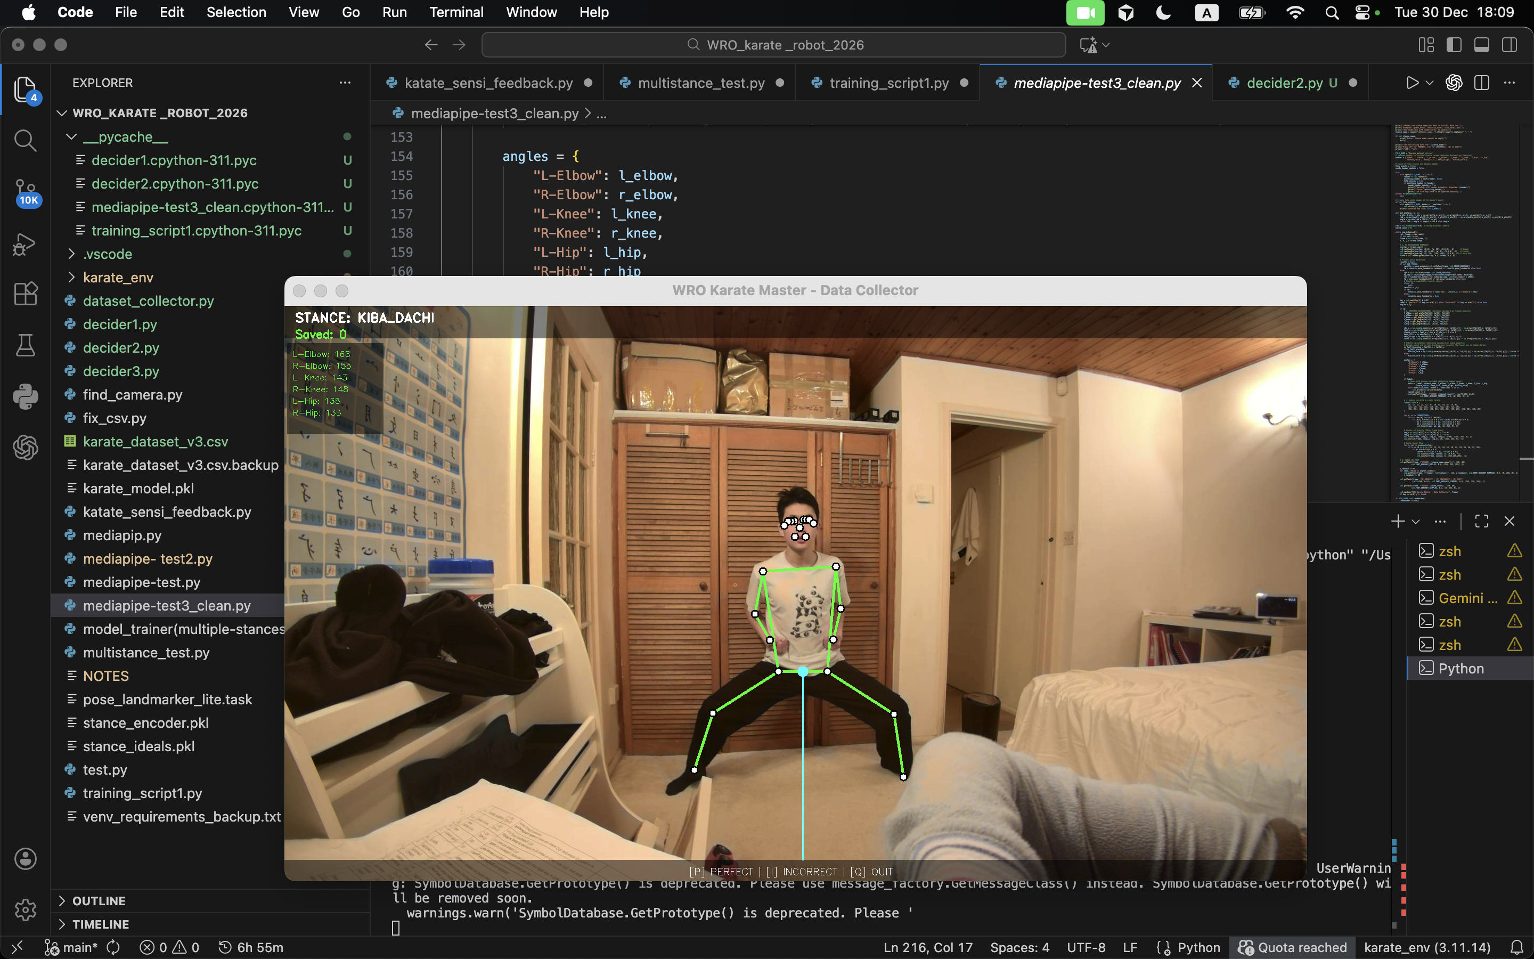Click the split editor right icon

coord(1481,83)
